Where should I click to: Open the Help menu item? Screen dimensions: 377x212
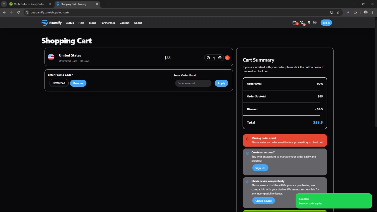pos(81,23)
